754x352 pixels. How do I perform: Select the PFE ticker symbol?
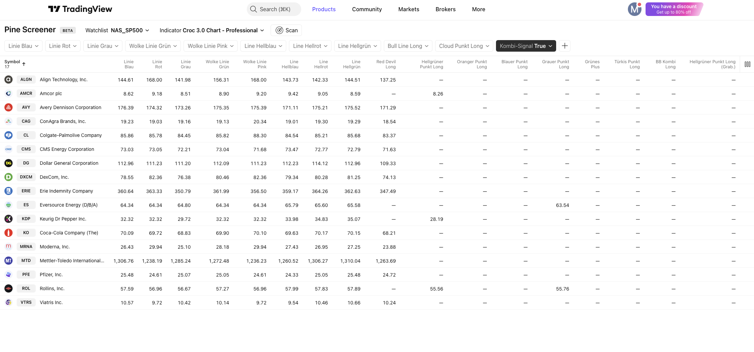coord(26,275)
